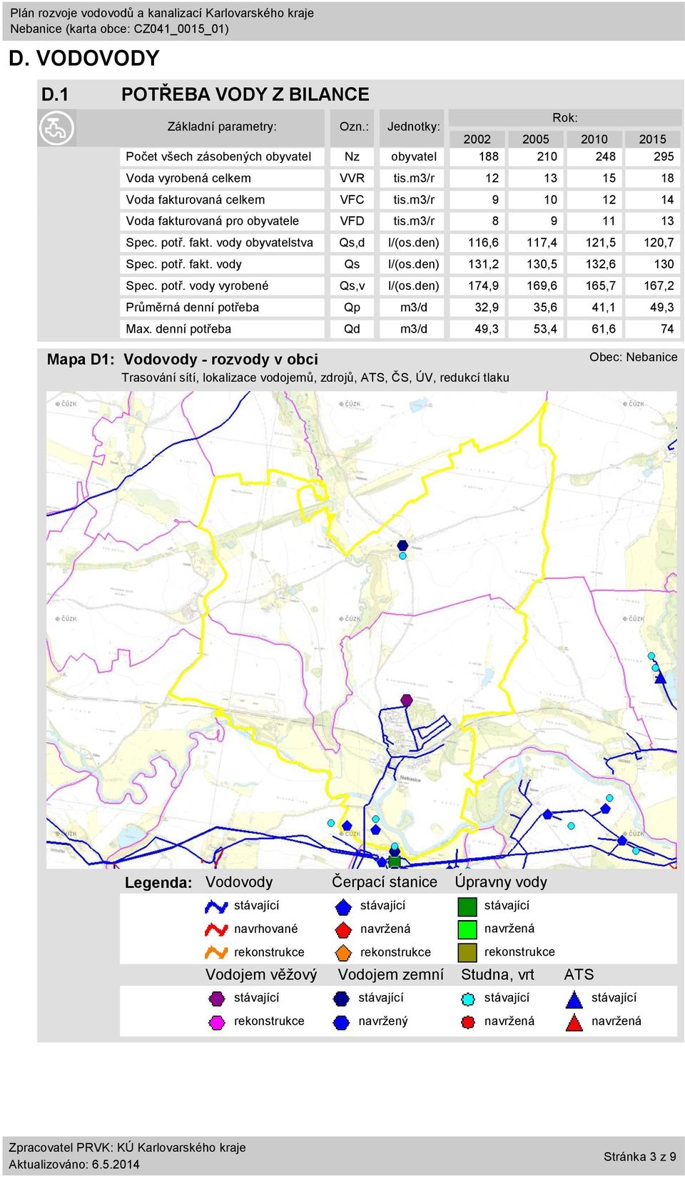Click the water faucet icon beside Základní parametry

pyautogui.click(x=56, y=128)
